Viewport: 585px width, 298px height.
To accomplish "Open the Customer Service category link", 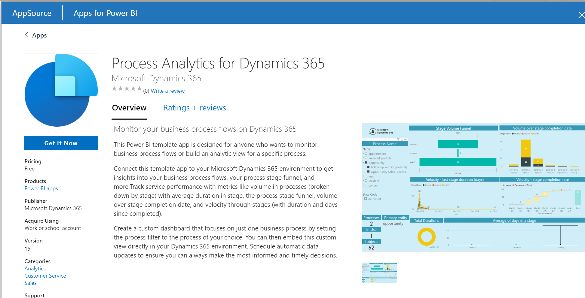I will pyautogui.click(x=45, y=276).
